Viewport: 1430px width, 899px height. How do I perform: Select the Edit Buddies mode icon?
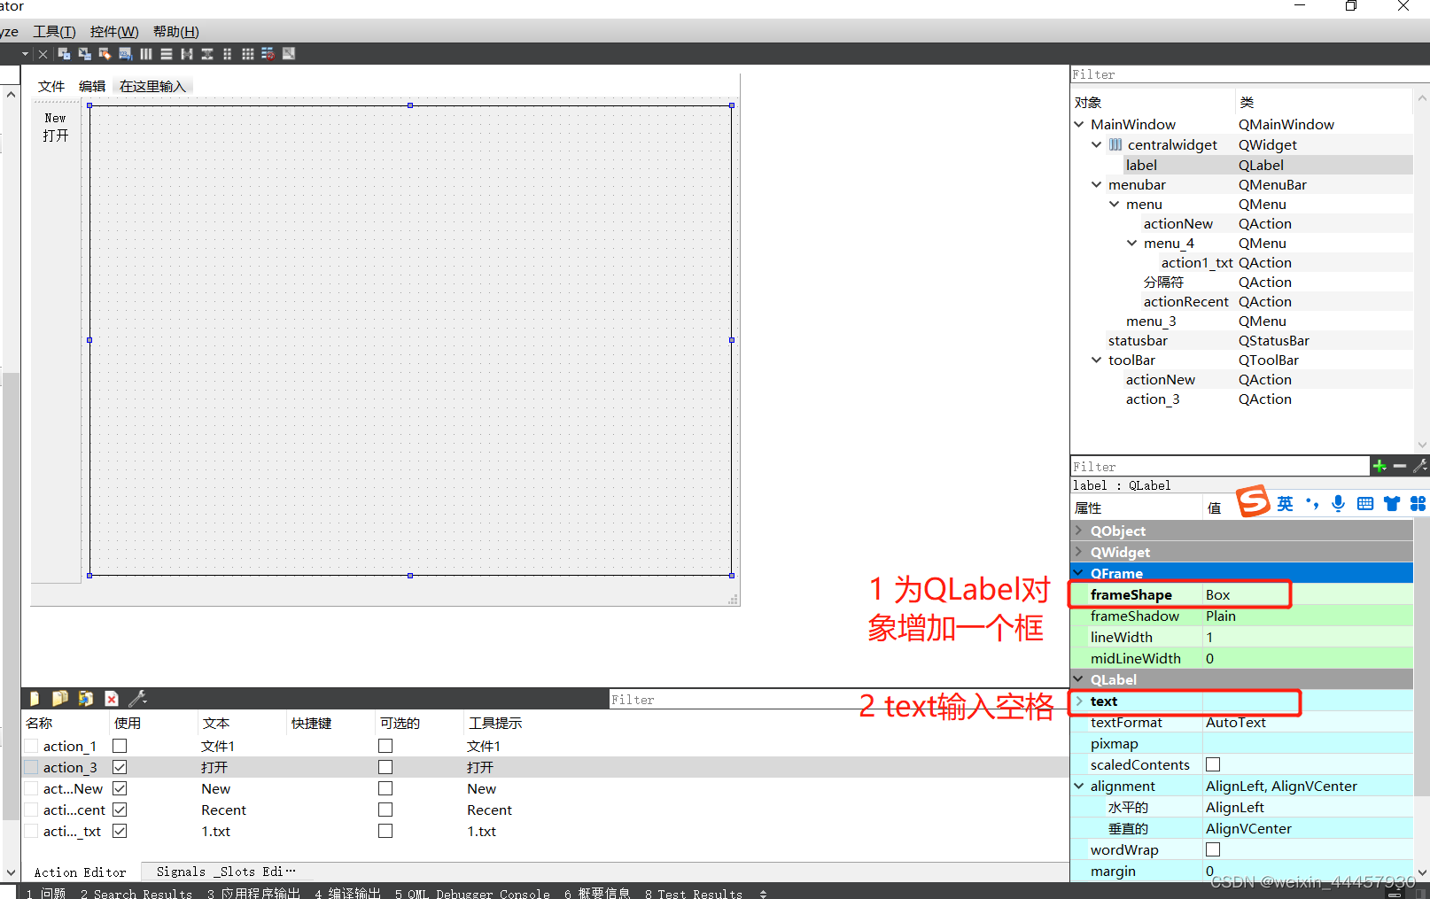click(105, 54)
